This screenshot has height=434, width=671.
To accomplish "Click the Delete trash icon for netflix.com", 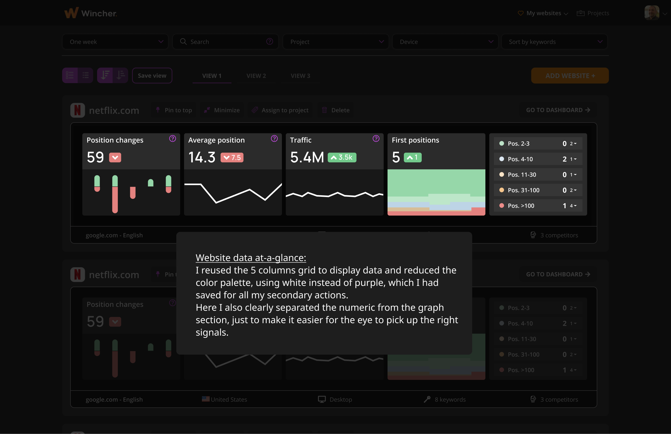I will point(325,110).
